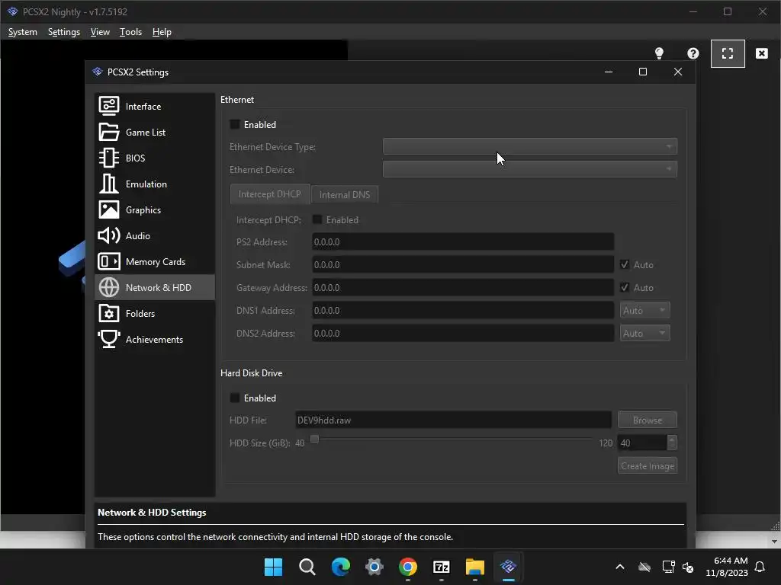This screenshot has height=585, width=781.
Task: Open the Folders settings icon
Action: pos(108,313)
